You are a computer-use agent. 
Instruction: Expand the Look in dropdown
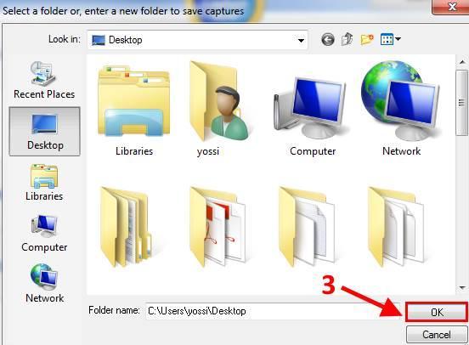tap(301, 40)
